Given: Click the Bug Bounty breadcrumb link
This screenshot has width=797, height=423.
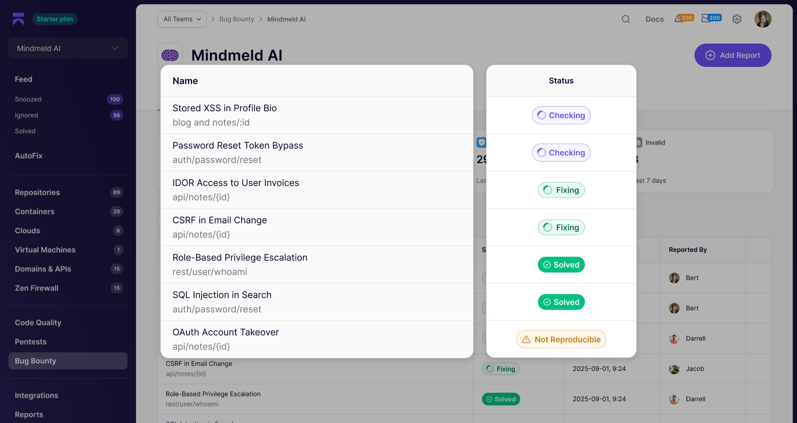Looking at the screenshot, I should coord(236,19).
